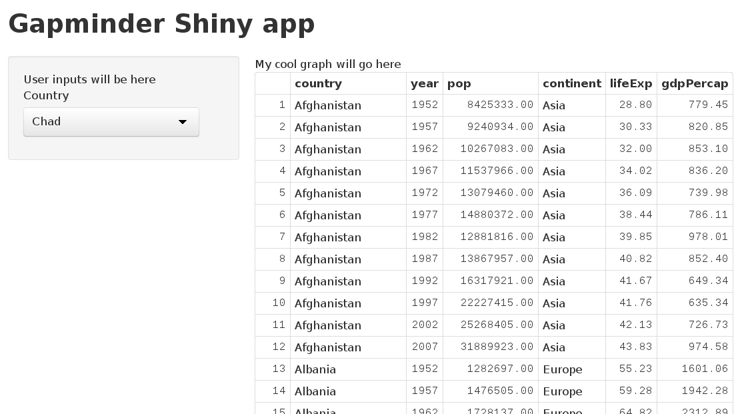Click the 'User inputs will be here' text

click(x=89, y=79)
